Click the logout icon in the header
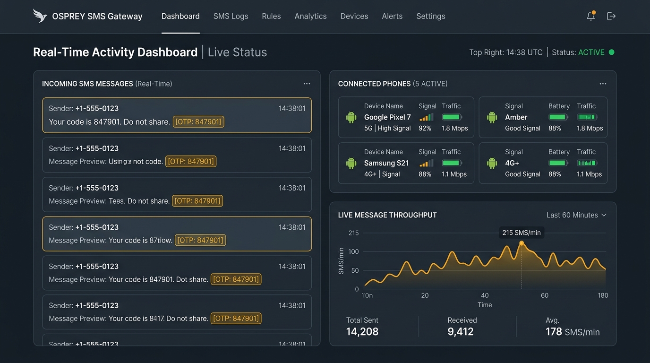650x363 pixels. [x=611, y=16]
